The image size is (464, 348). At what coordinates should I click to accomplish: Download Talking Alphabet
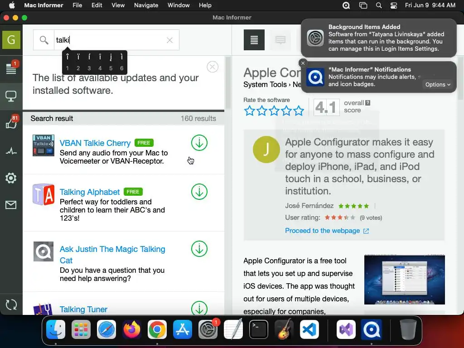[x=199, y=192]
